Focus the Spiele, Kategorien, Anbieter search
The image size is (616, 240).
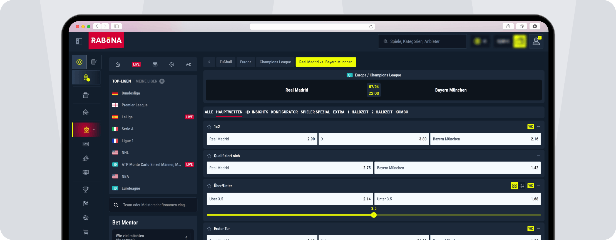[x=423, y=41]
